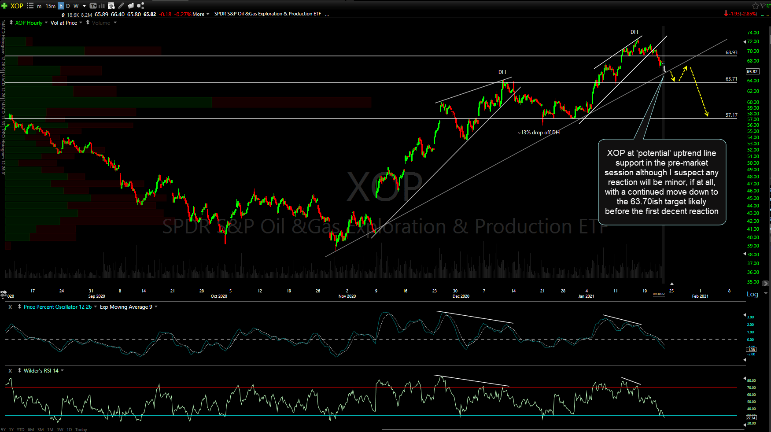This screenshot has width=771, height=432.
Task: Set chart range to 1Y
Action: tap(11, 429)
